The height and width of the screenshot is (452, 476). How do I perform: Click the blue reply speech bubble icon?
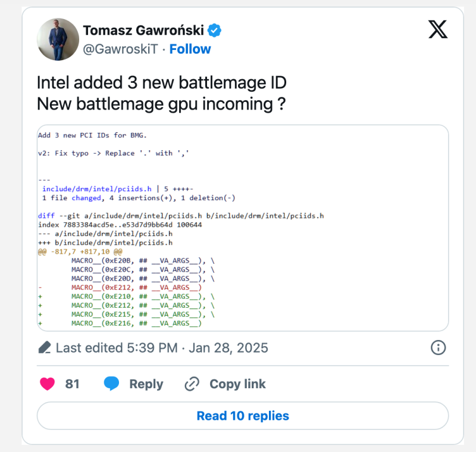[x=111, y=384]
